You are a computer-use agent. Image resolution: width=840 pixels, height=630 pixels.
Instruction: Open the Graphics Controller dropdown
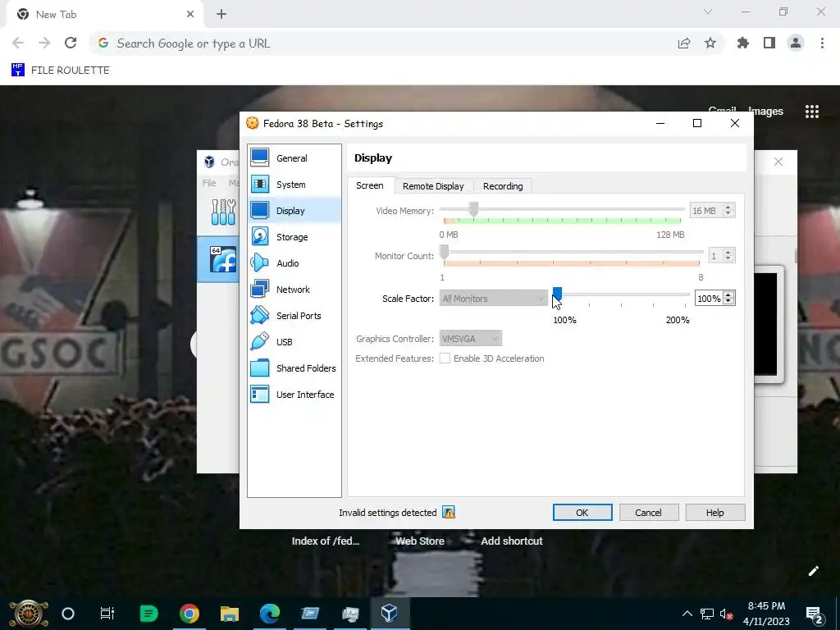[x=470, y=339]
